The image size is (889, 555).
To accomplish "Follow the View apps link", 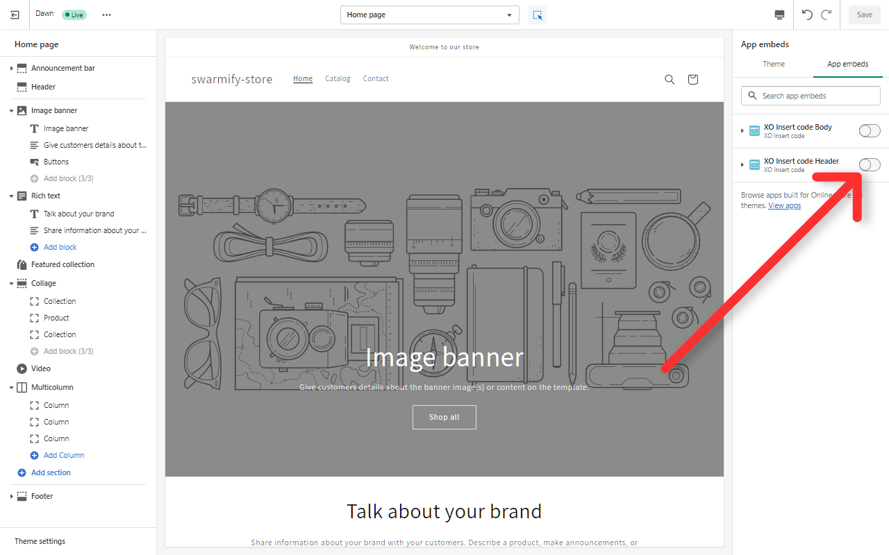I will (784, 205).
